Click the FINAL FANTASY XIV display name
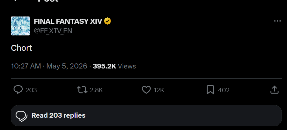 68,21
